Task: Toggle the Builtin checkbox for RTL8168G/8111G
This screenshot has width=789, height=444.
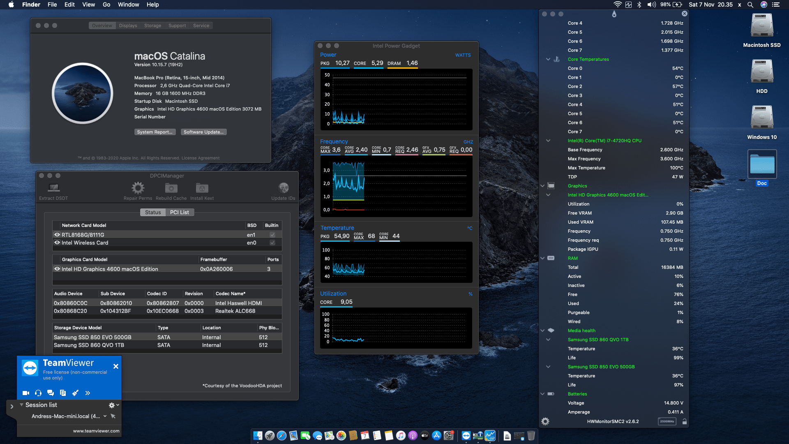Action: [272, 234]
